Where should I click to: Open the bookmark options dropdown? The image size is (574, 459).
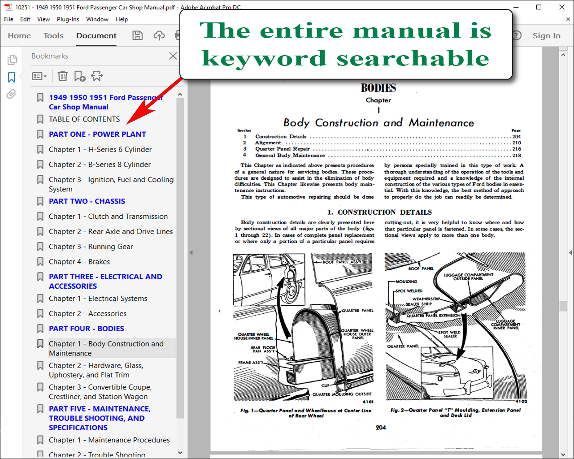click(39, 76)
